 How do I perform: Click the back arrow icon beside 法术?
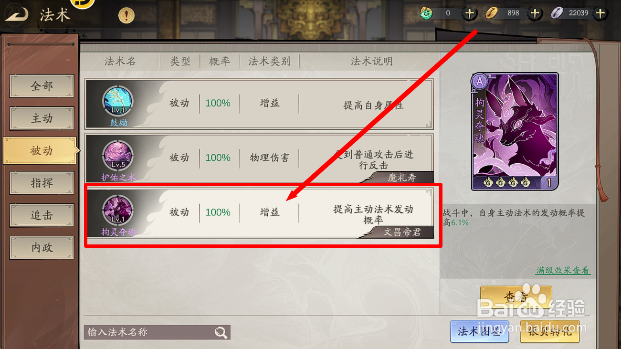(x=16, y=15)
